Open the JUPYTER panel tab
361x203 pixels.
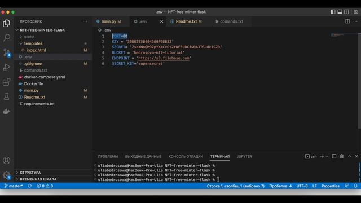click(244, 157)
